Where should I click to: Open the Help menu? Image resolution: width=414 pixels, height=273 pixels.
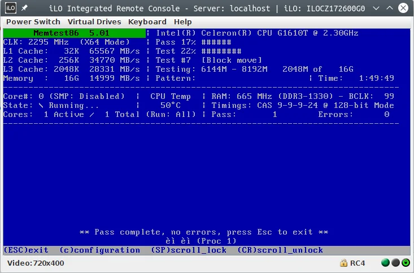(182, 21)
